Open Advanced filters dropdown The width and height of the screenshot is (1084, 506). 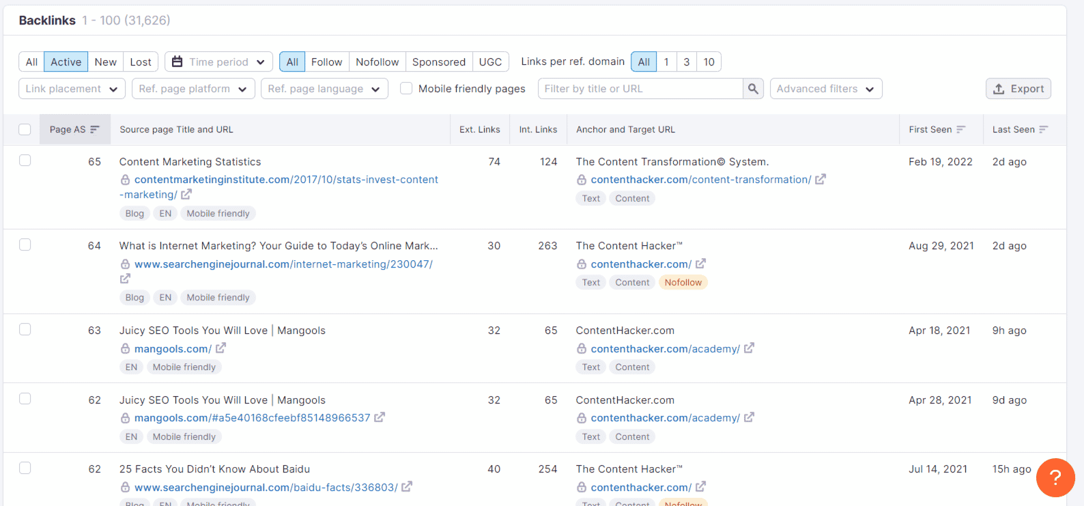[825, 89]
